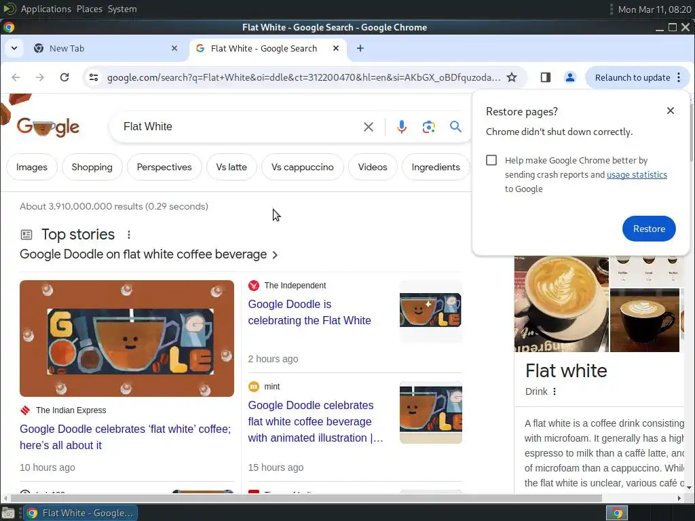Open black cup flat white photo
This screenshot has height=521, width=695.
coord(645,320)
